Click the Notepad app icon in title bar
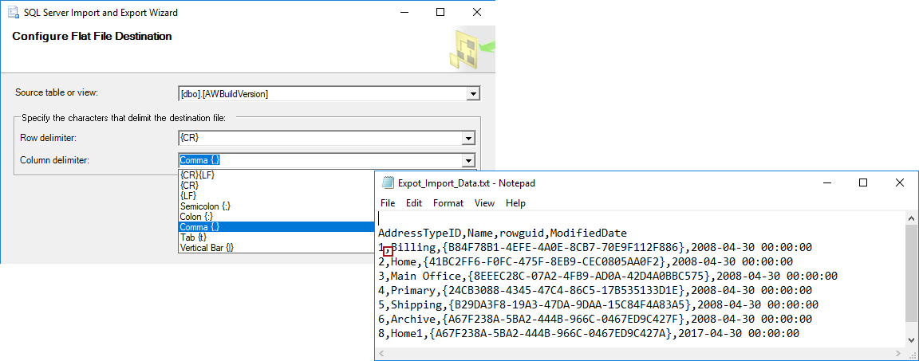Image resolution: width=919 pixels, height=361 pixels. point(388,183)
